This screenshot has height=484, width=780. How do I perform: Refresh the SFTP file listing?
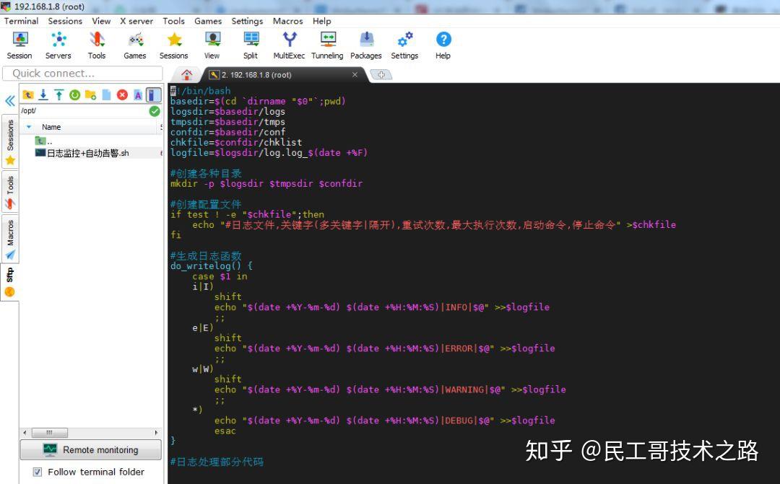[x=75, y=94]
